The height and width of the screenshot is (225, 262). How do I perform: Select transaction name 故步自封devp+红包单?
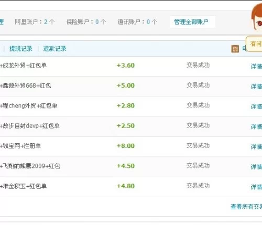click(x=30, y=126)
